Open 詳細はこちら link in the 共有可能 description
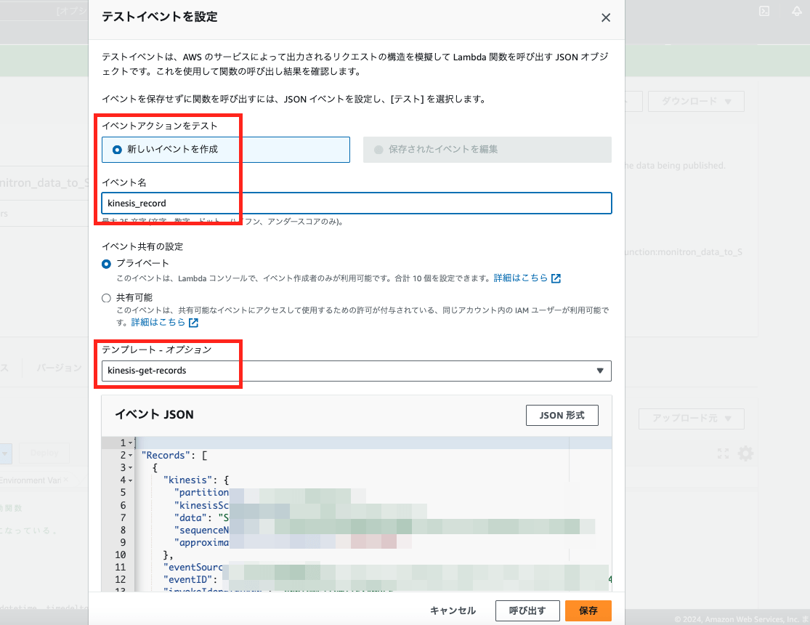 [x=164, y=323]
